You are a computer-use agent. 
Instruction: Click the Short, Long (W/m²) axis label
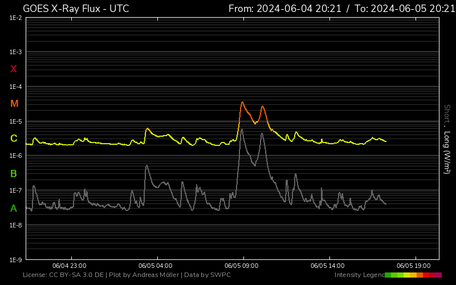pos(447,139)
